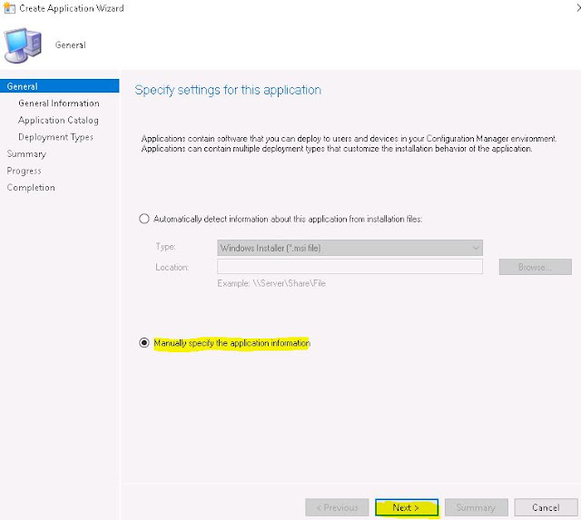Go to the General wizard step
Image resolution: width=581 pixels, height=520 pixels.
(x=59, y=86)
